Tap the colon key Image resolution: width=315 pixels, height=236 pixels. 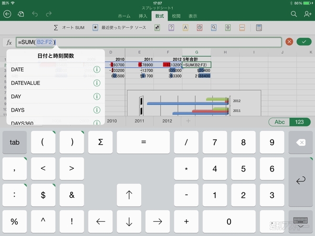pos(15,195)
